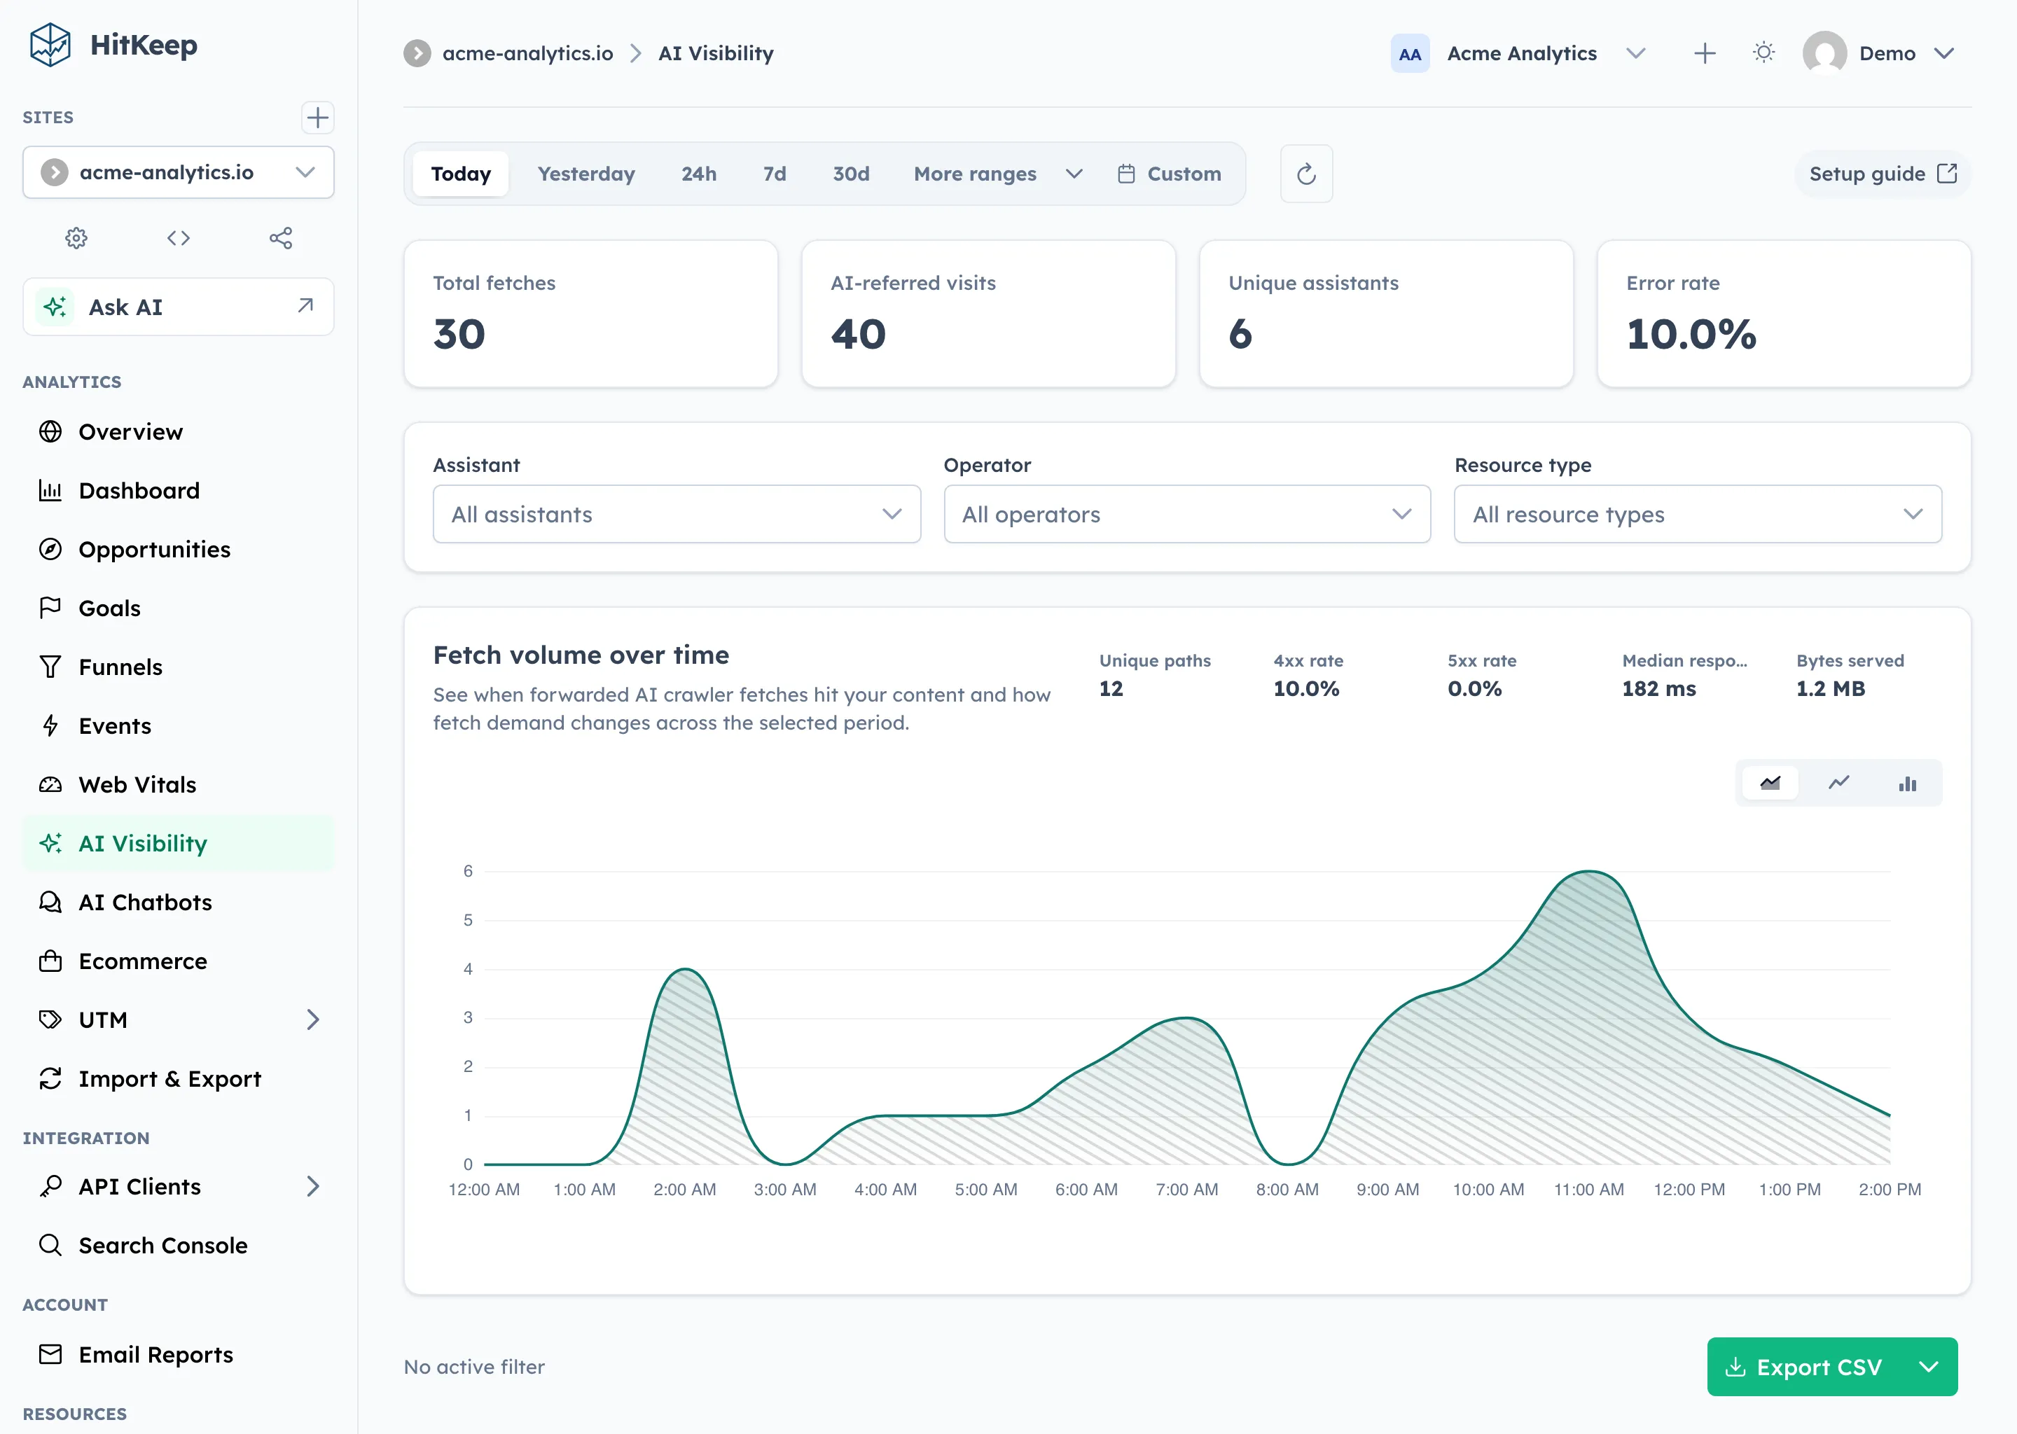
Task: Expand the API Clients submenu chevron
Action: [312, 1187]
